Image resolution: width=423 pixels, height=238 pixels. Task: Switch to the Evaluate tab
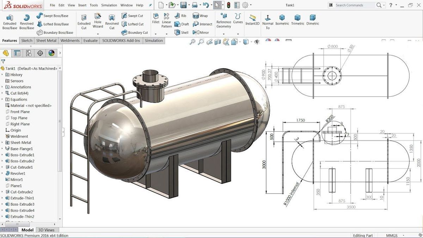pyautogui.click(x=91, y=41)
